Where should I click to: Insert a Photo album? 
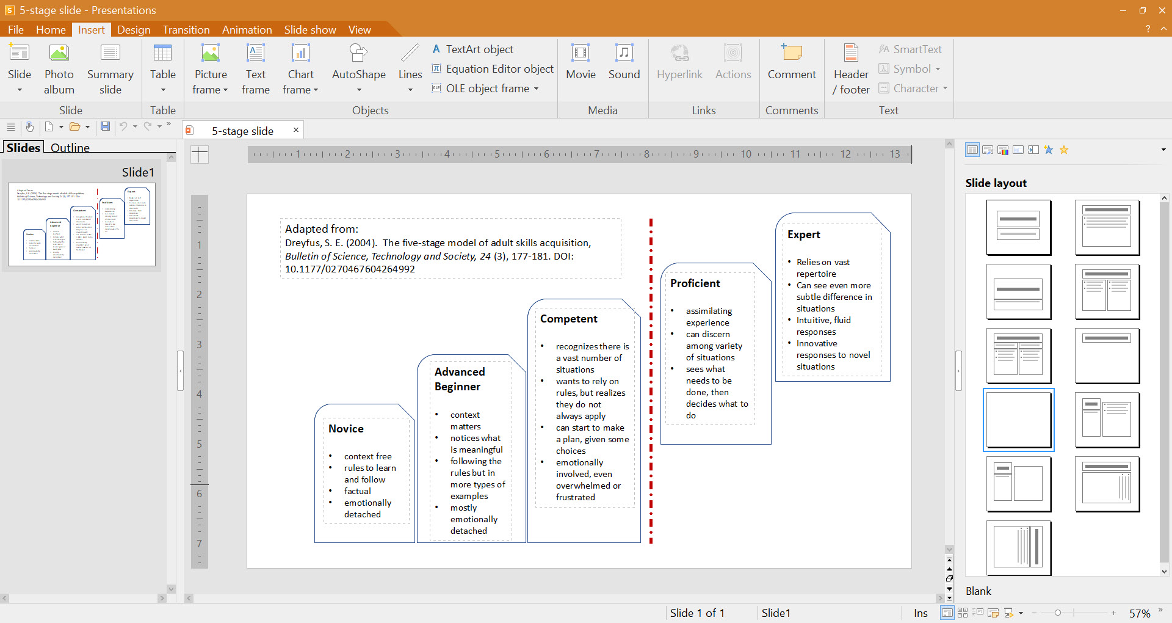[59, 70]
